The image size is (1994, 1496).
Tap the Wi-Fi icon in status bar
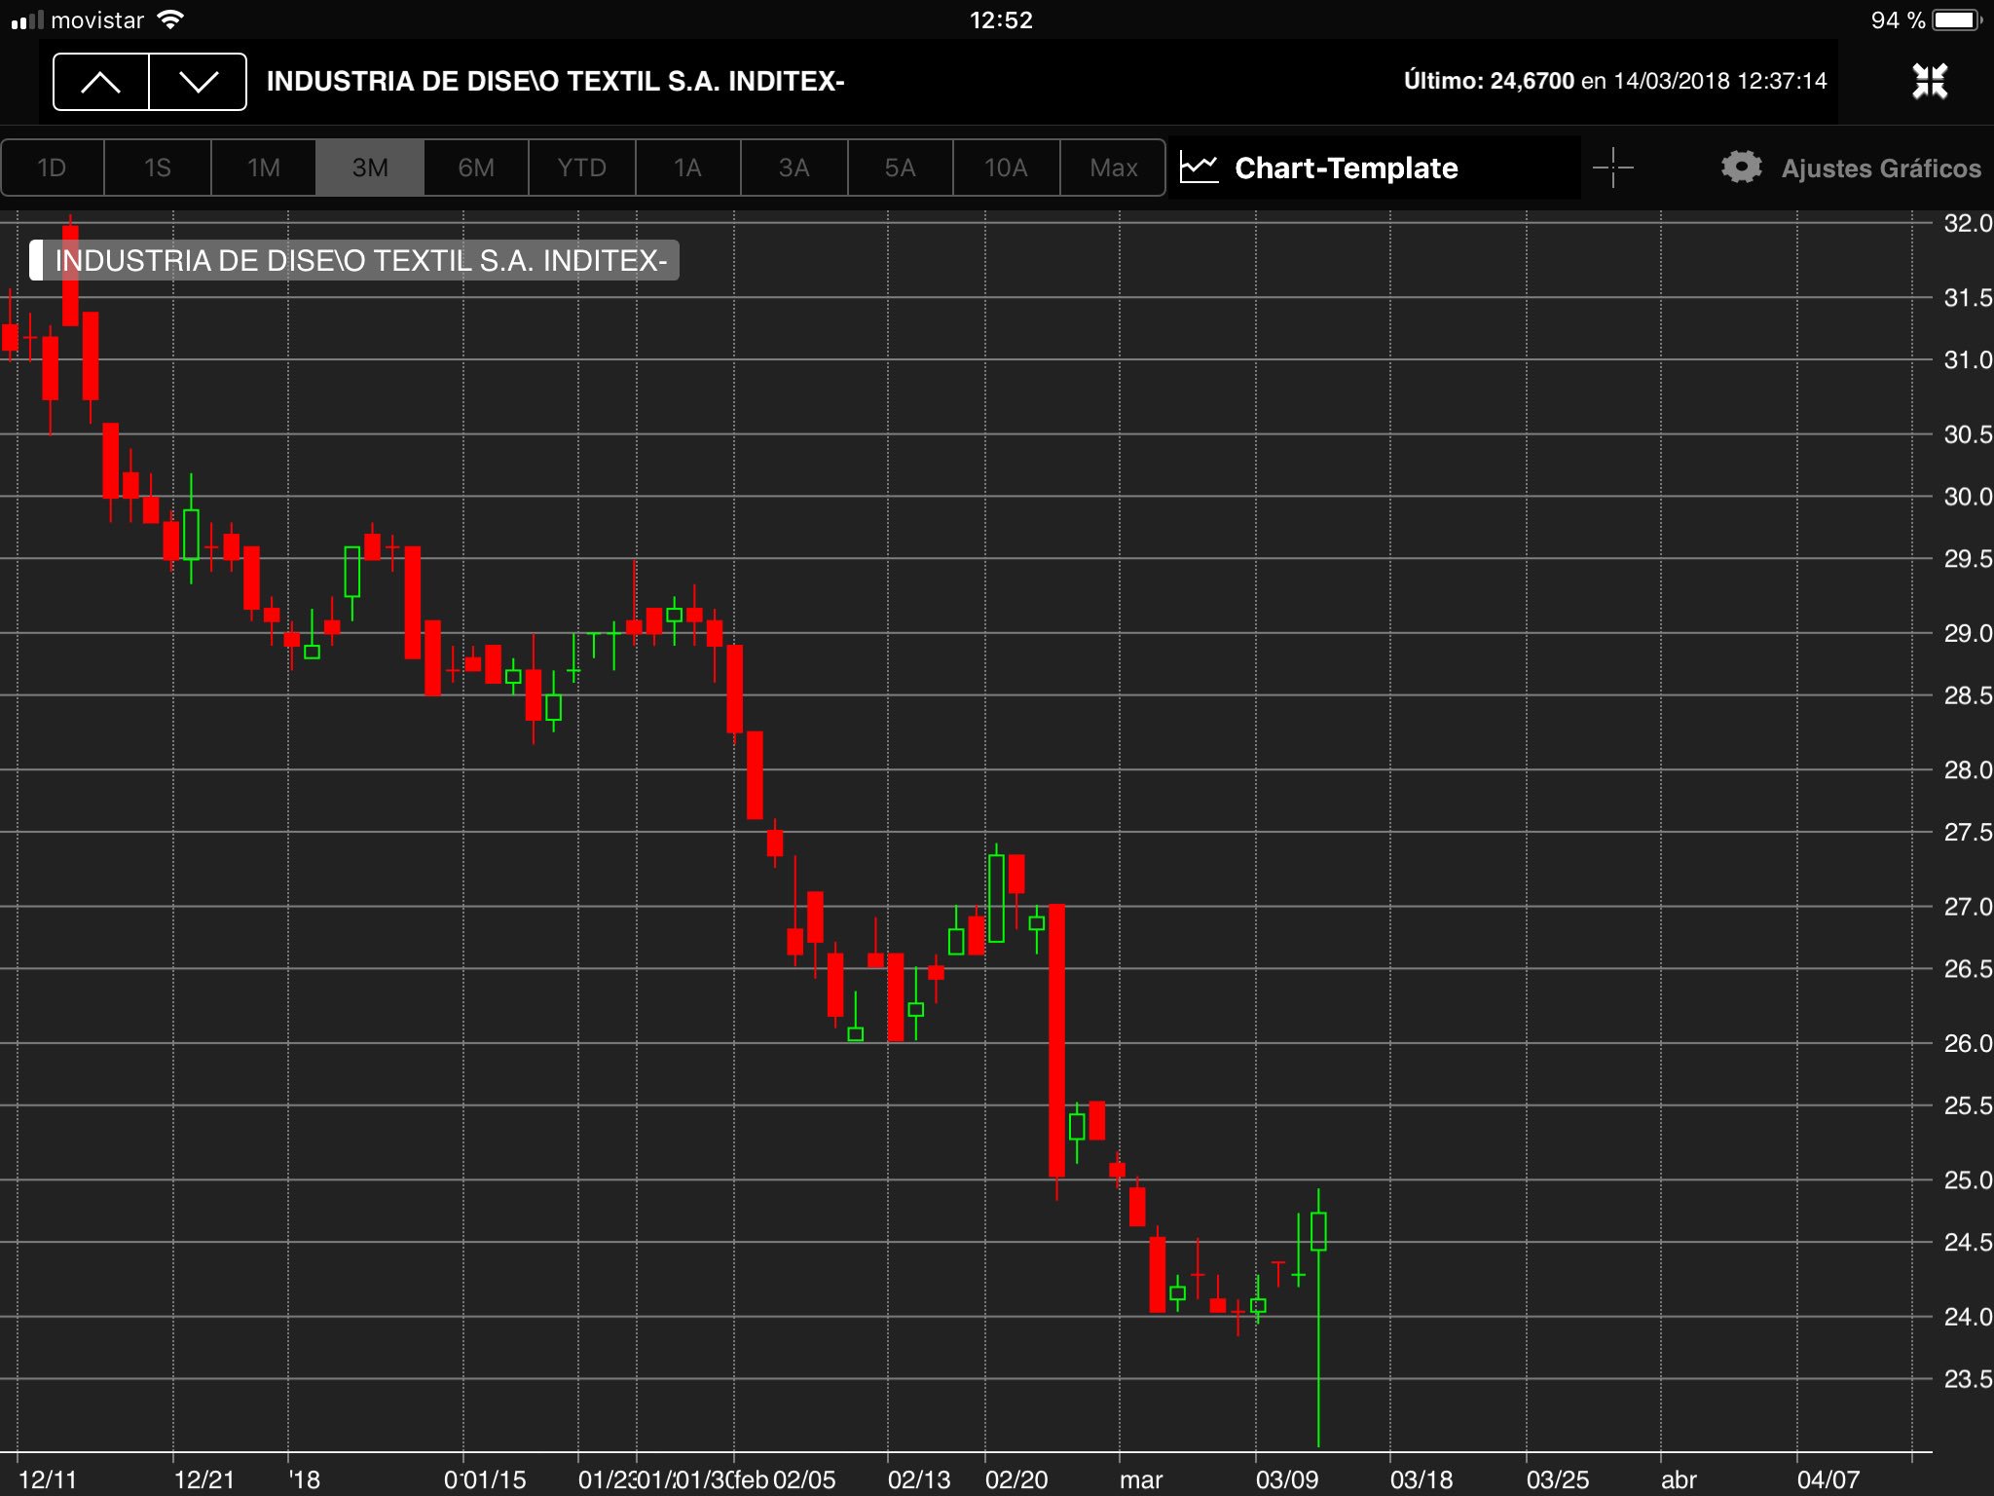(x=170, y=19)
